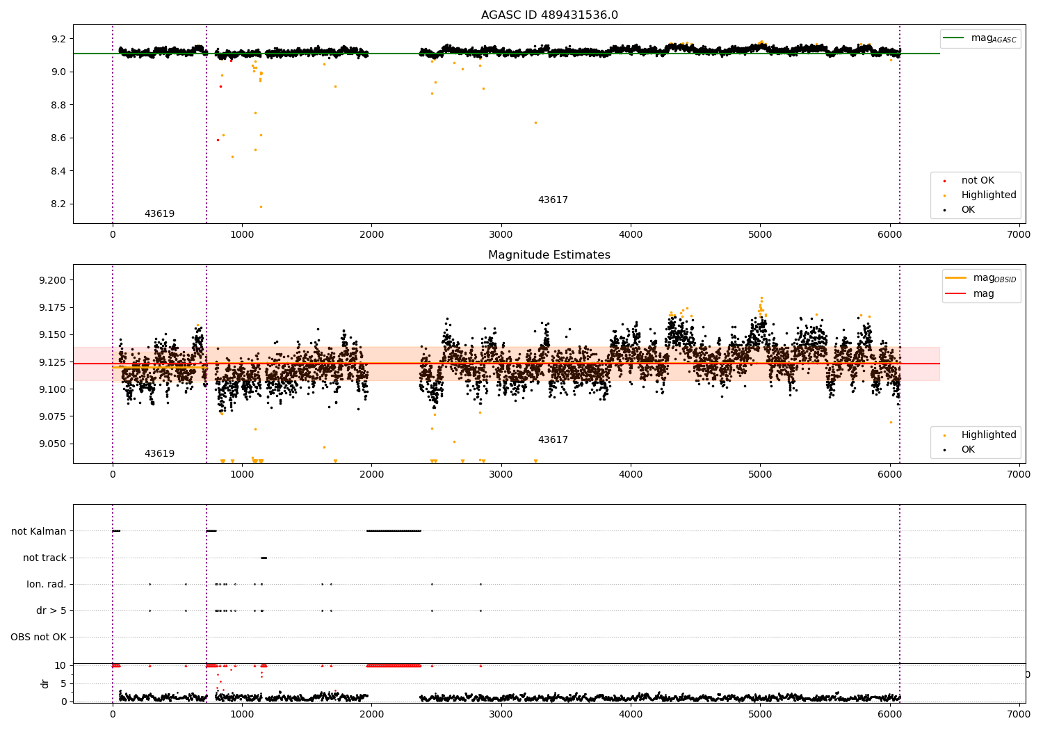Image resolution: width=1043 pixels, height=730 pixels.
Task: Click the title 'AGASC ID 489431536.0'
Action: pos(549,15)
